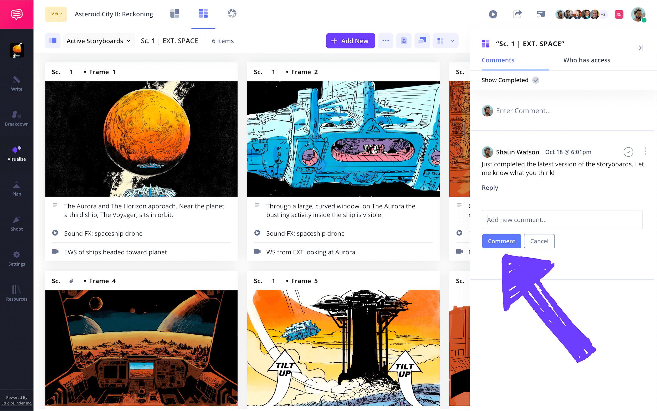Open the grid layout options dropdown

452,41
